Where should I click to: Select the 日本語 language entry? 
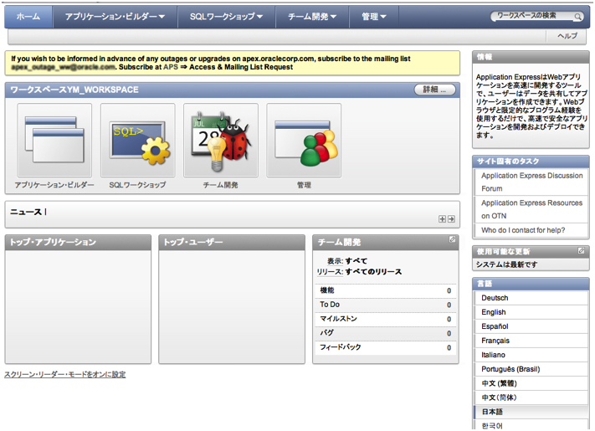531,412
